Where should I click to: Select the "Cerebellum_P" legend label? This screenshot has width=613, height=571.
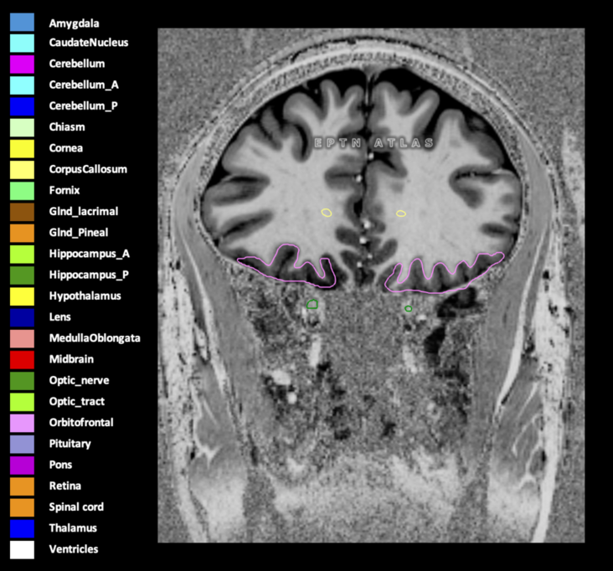pyautogui.click(x=83, y=106)
